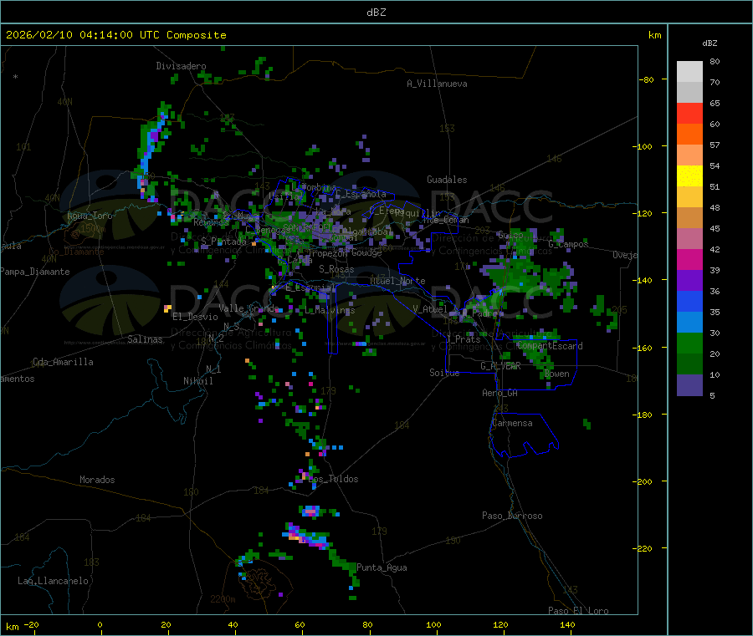753x636 pixels.
Task: Click the Punta_Agua label
Action: click(382, 567)
